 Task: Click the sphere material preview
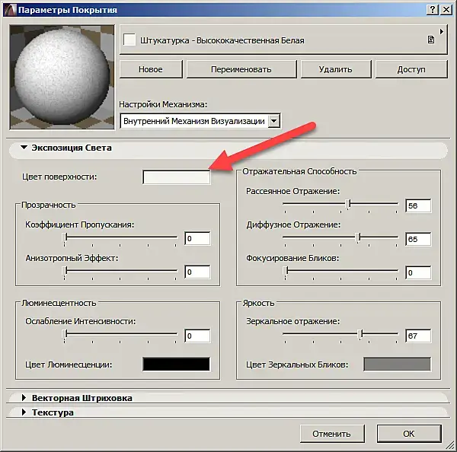62,77
